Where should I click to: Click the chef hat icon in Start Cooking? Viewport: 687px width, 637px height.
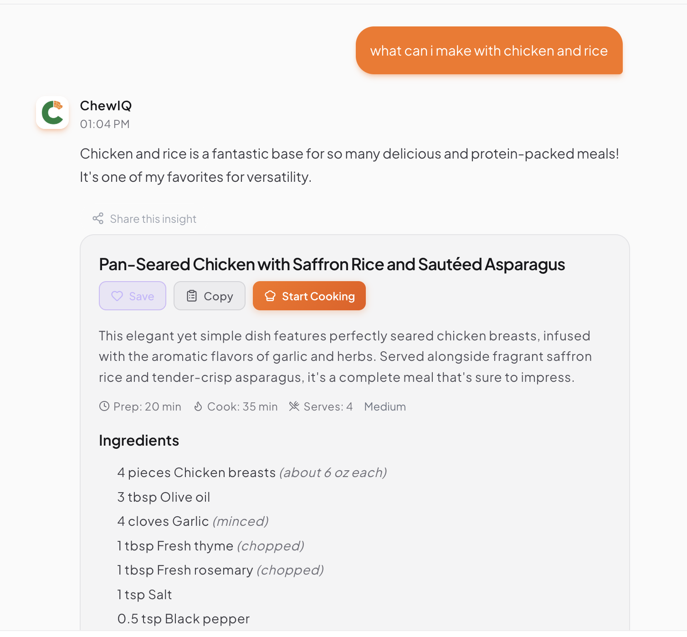point(270,296)
